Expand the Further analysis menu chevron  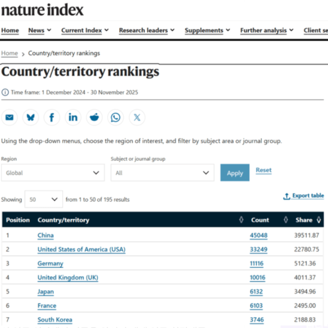click(291, 30)
